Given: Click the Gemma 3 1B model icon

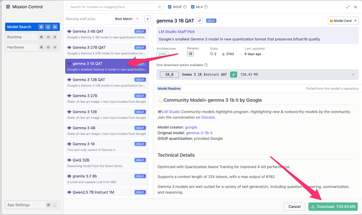Looking at the screenshot, I should [69, 144].
